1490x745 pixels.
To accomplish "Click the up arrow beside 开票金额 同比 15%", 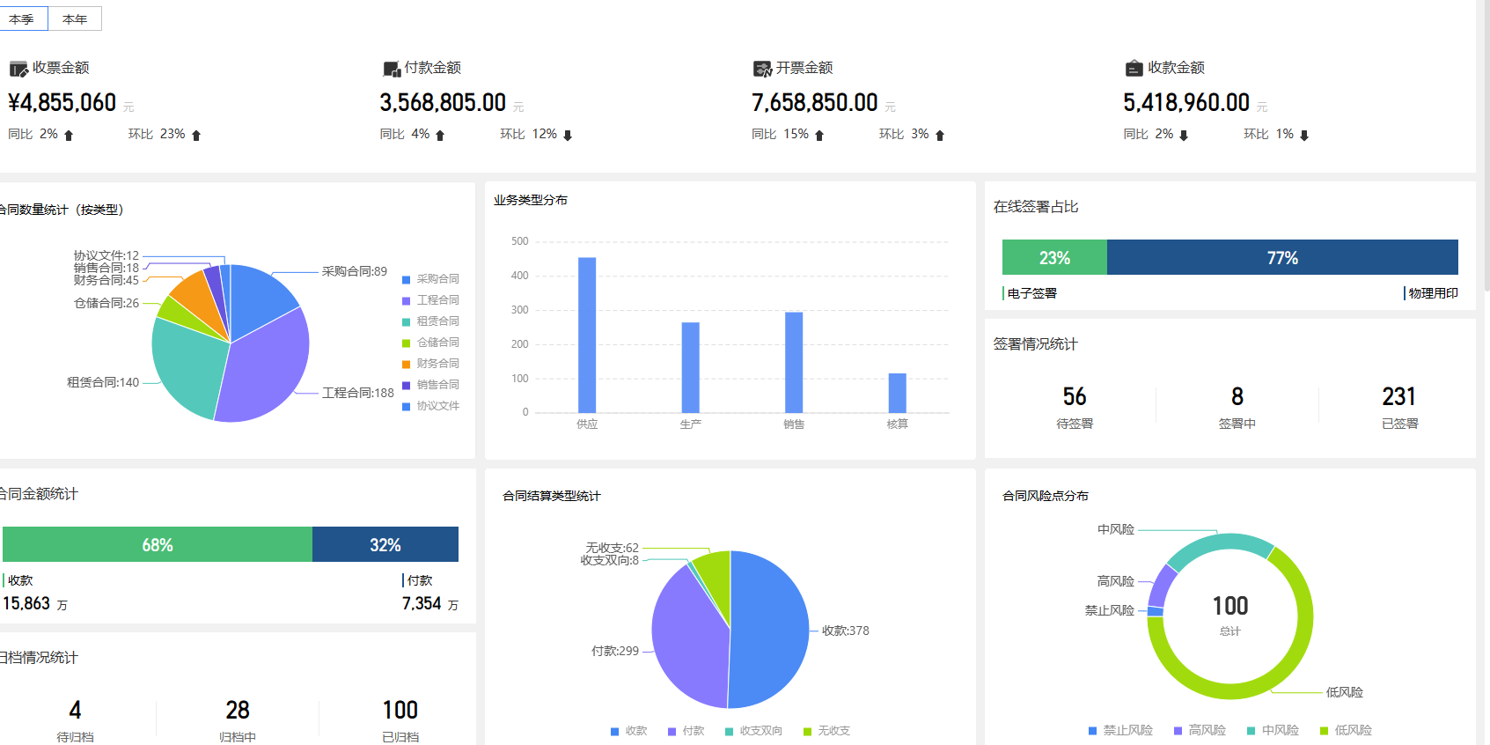I will [819, 135].
